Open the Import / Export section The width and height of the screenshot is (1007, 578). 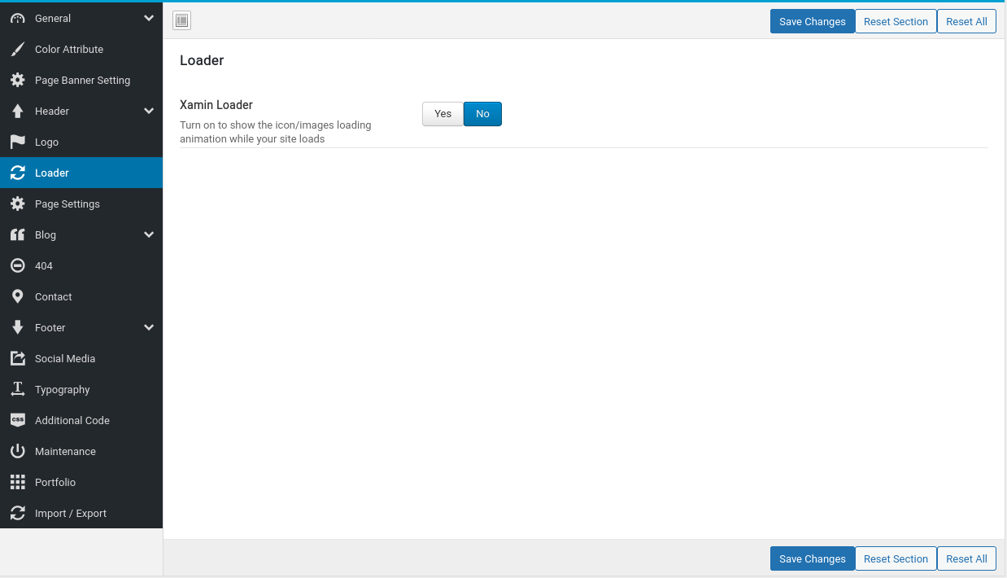point(81,513)
